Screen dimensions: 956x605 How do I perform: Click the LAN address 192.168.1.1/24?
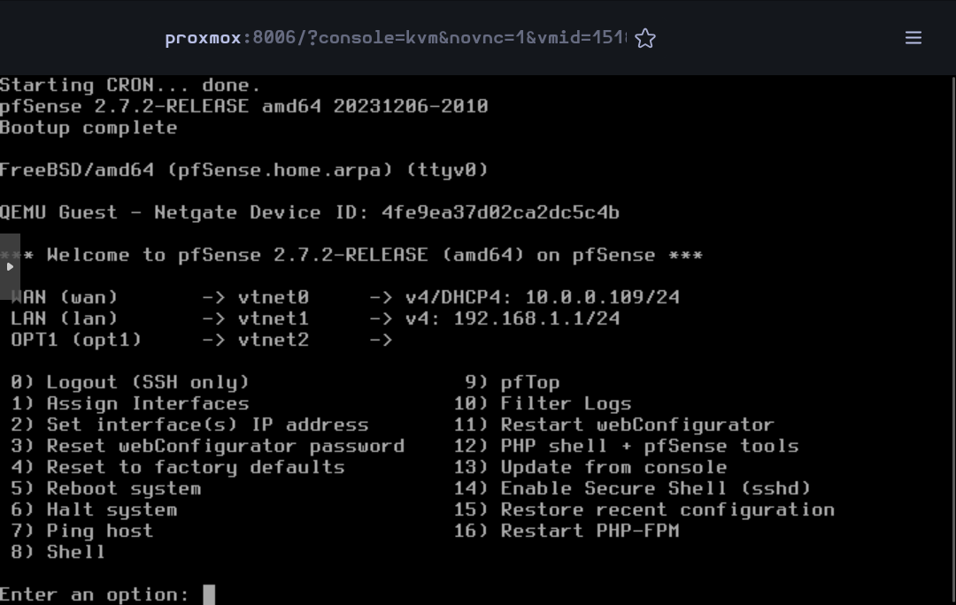pyautogui.click(x=536, y=318)
